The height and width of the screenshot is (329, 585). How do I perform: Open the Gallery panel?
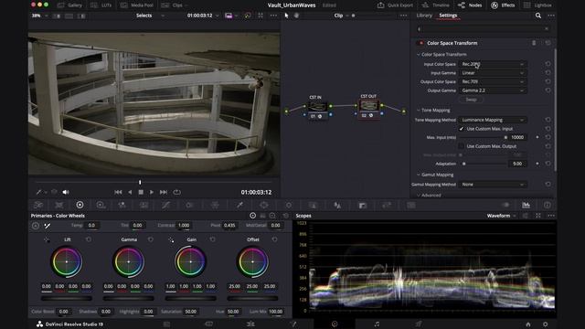coord(69,5)
